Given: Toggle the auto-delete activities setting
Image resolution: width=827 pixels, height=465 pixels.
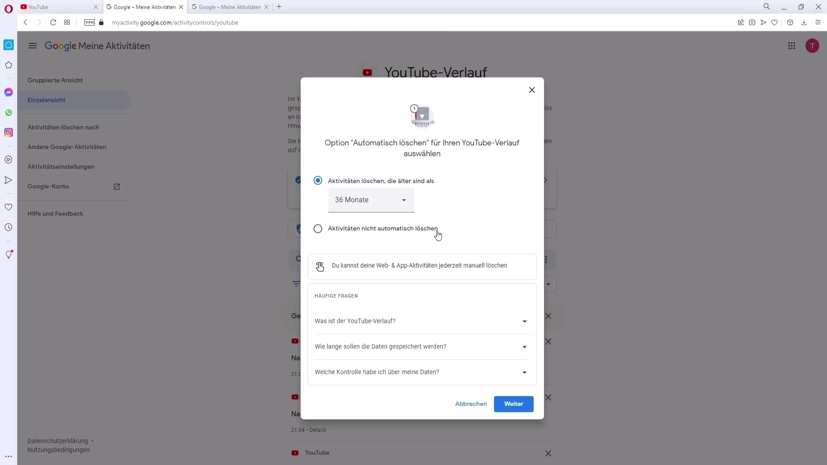Looking at the screenshot, I should pos(318,228).
